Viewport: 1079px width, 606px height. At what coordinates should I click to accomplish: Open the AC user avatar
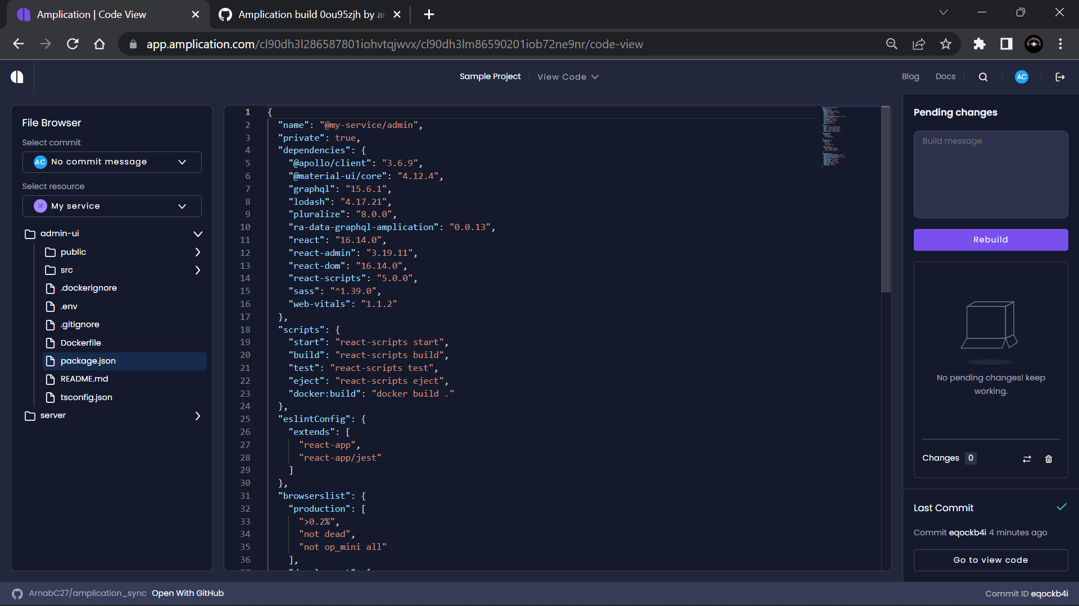(1021, 76)
